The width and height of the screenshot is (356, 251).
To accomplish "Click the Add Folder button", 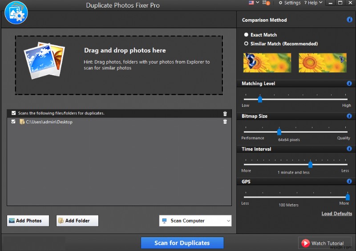I will pyautogui.click(x=77, y=221).
